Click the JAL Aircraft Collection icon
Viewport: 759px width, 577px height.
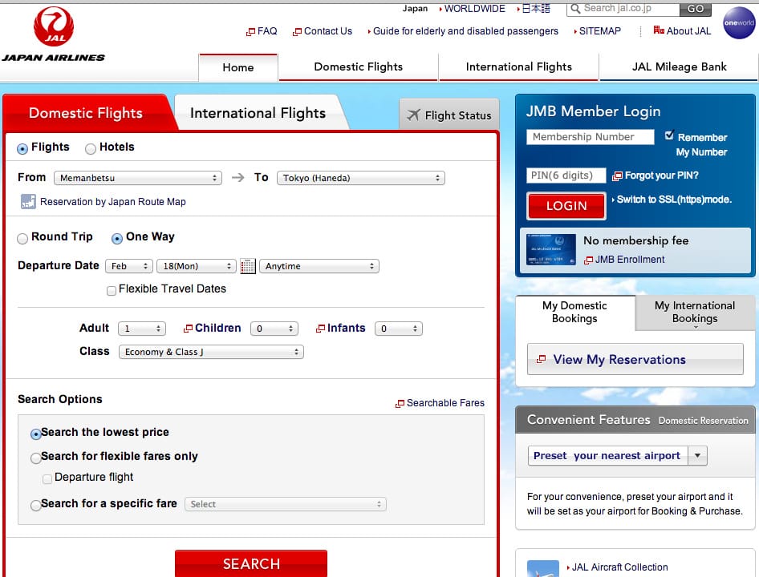click(542, 568)
